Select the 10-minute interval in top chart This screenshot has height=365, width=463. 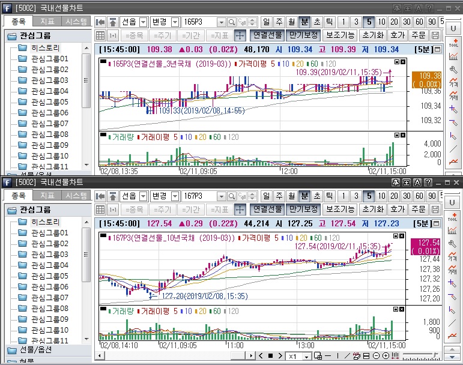381,22
